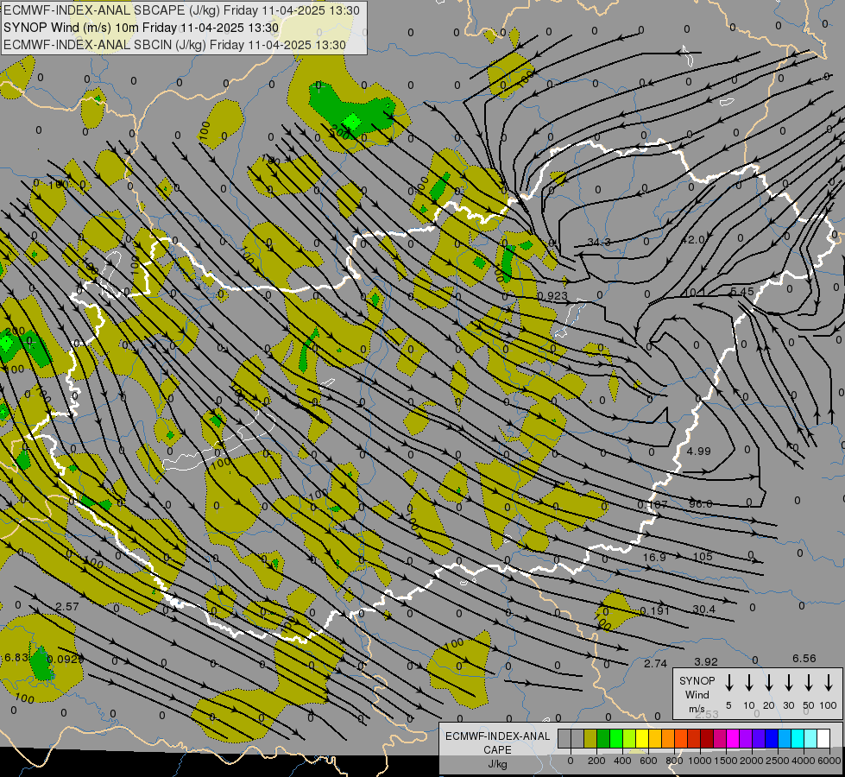Click the '2.74' value on the map
Image resolution: width=845 pixels, height=777 pixels.
[x=656, y=663]
